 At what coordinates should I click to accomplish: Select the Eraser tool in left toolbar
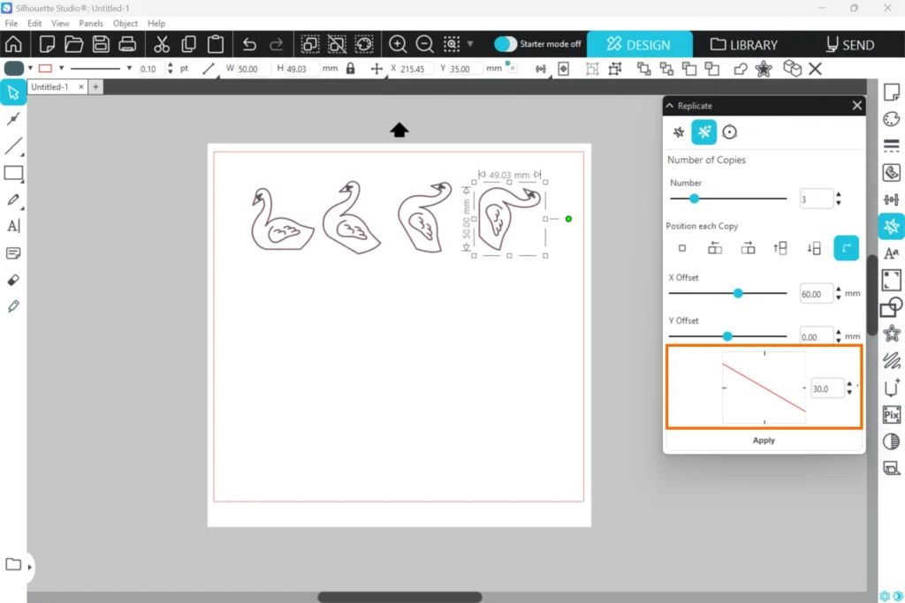pyautogui.click(x=13, y=280)
